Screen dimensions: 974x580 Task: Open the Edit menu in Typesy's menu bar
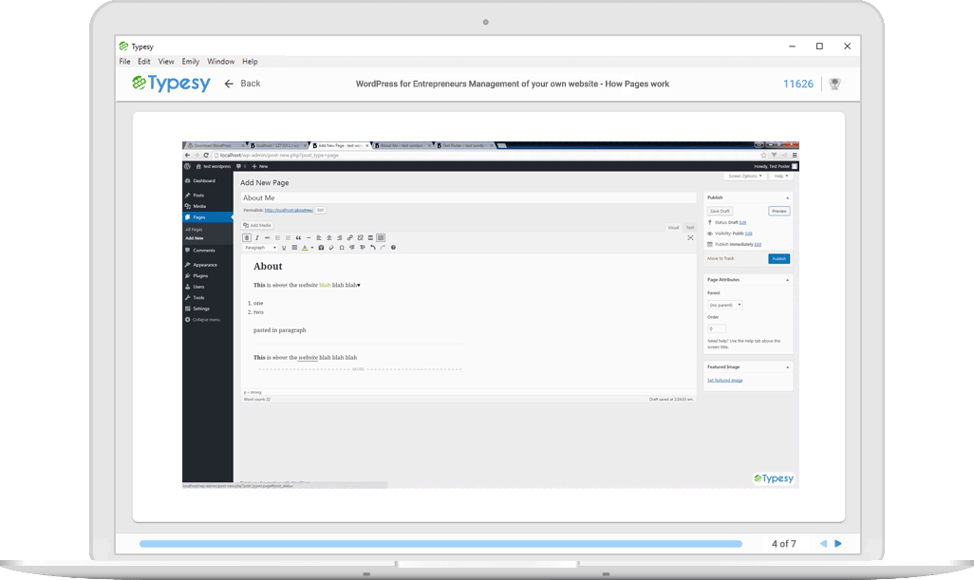pyautogui.click(x=144, y=62)
